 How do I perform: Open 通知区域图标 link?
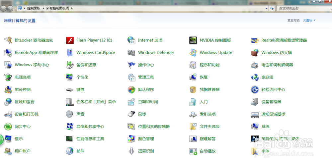click(273, 114)
